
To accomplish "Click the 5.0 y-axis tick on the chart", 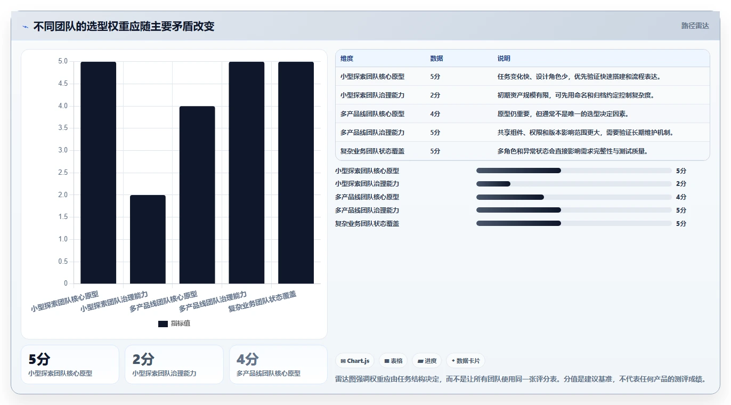I will coord(63,61).
